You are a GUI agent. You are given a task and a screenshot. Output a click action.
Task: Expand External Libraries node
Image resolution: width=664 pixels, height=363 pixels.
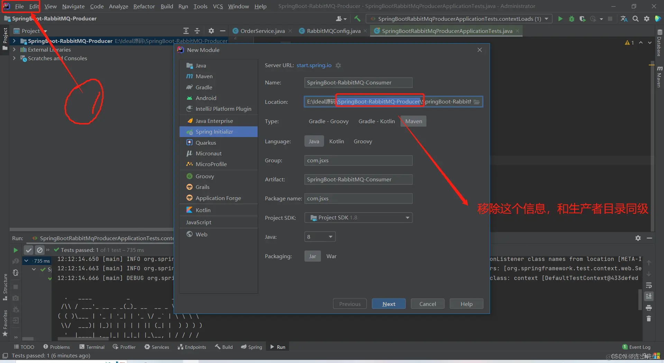14,49
